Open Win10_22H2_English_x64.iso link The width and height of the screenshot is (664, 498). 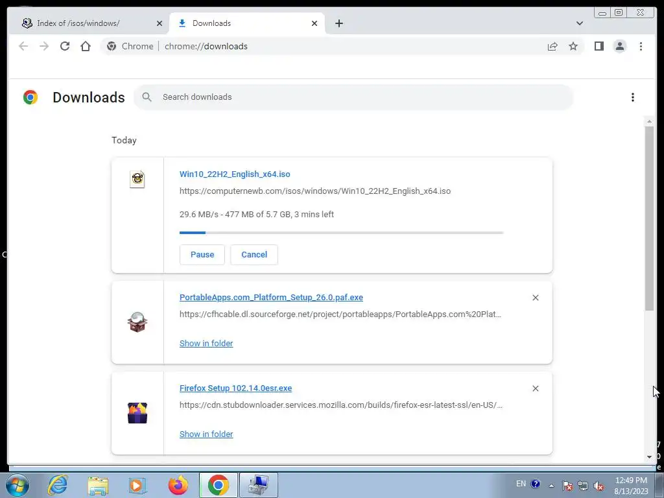tap(235, 174)
